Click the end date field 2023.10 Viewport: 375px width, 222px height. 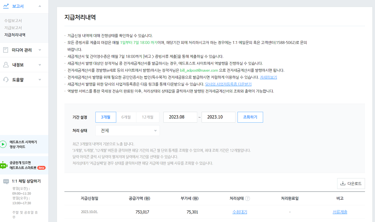pyautogui.click(x=218, y=117)
